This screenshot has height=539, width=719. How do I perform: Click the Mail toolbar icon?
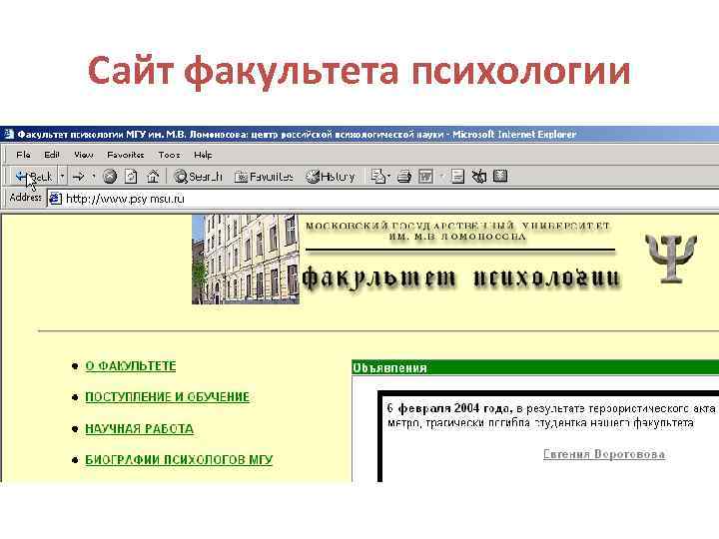coord(377,177)
